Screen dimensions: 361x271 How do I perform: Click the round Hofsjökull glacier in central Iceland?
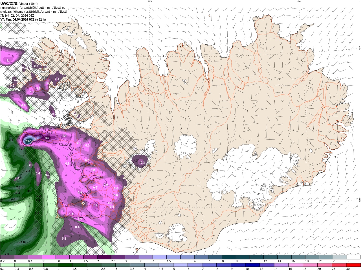[185, 146]
